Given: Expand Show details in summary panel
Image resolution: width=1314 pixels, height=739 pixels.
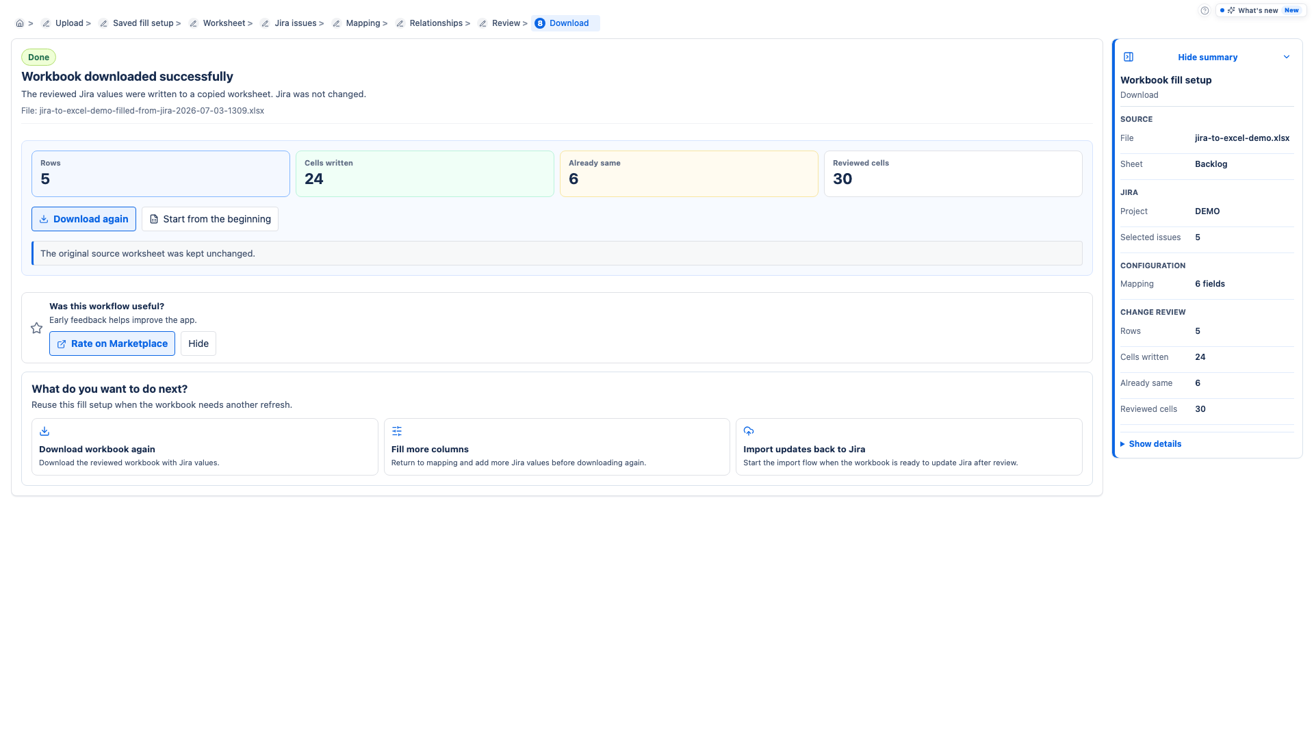Looking at the screenshot, I should click(x=1151, y=444).
